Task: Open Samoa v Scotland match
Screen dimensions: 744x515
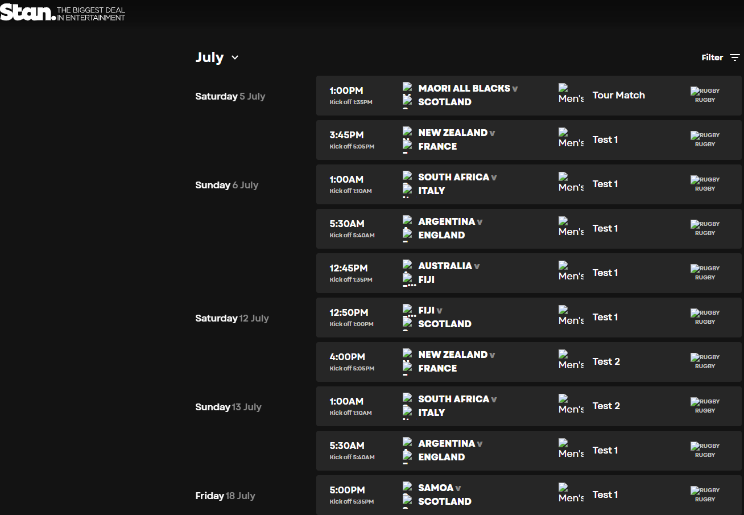Action: (529, 495)
